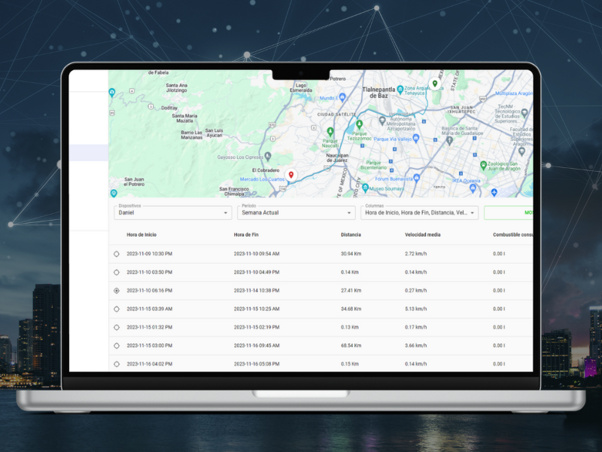Click the 27.41 Km distance cell
602x452 pixels.
[x=351, y=291]
